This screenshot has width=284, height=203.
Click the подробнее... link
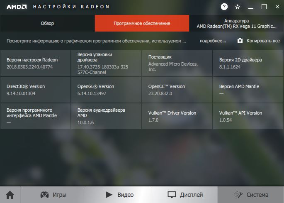click(x=213, y=41)
